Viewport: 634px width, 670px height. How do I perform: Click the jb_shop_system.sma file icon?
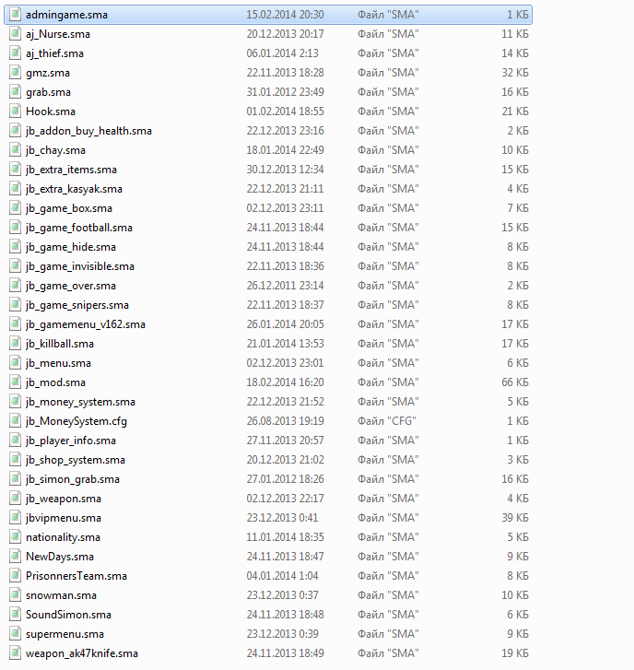click(x=15, y=460)
